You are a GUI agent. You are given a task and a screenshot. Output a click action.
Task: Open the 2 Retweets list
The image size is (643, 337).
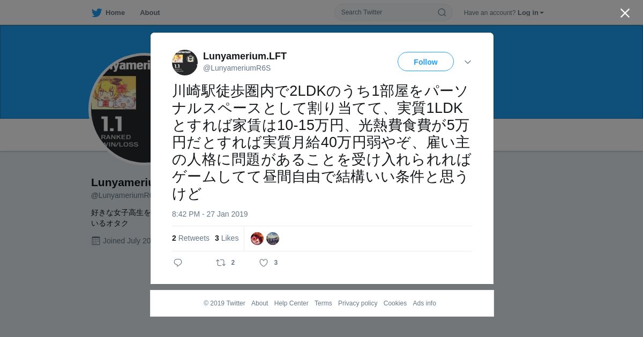pos(191,238)
